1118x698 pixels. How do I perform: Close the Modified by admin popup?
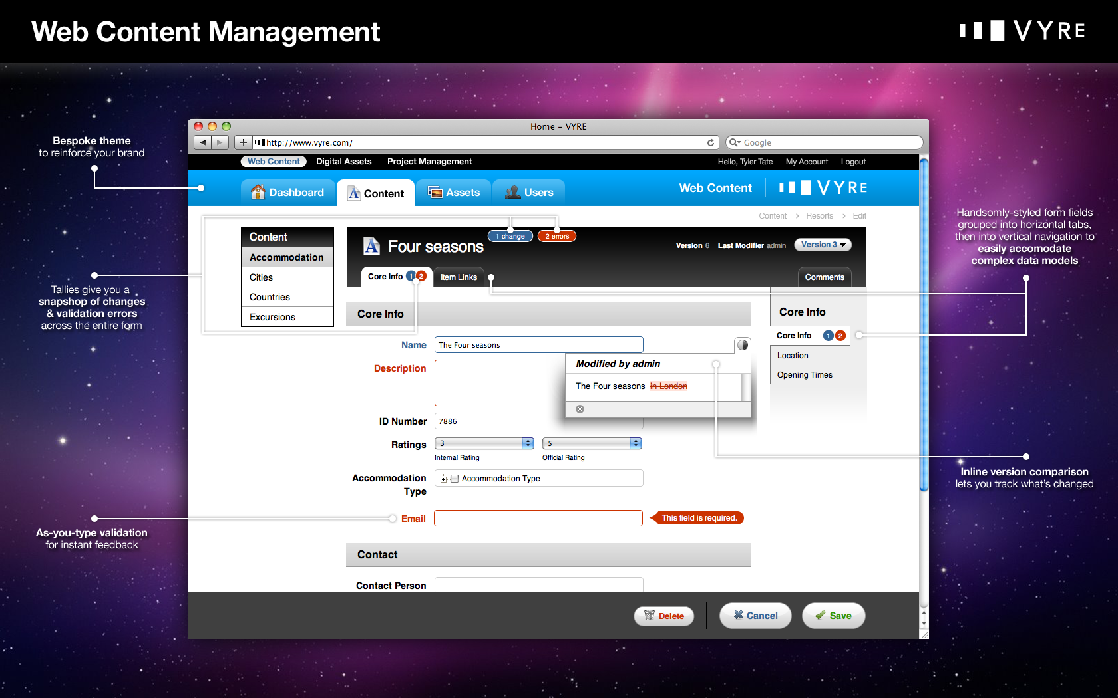[580, 409]
